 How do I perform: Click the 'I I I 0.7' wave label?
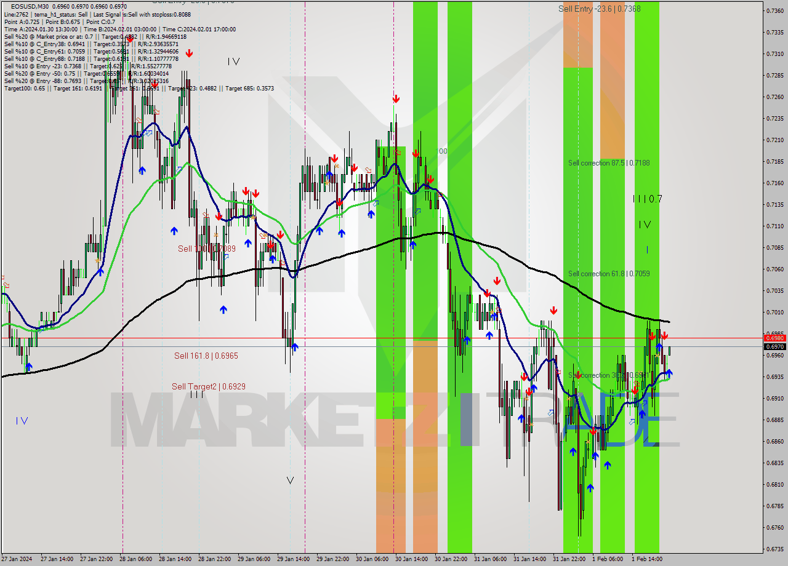click(x=647, y=199)
